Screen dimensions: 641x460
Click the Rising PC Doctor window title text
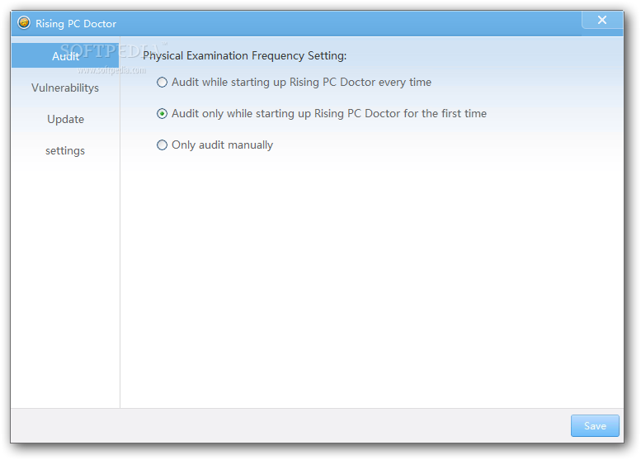76,24
